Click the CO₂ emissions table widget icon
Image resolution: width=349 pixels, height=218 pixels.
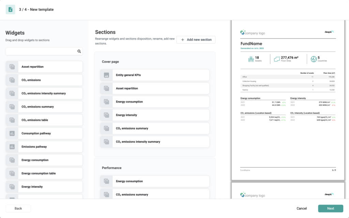click(x=12, y=120)
